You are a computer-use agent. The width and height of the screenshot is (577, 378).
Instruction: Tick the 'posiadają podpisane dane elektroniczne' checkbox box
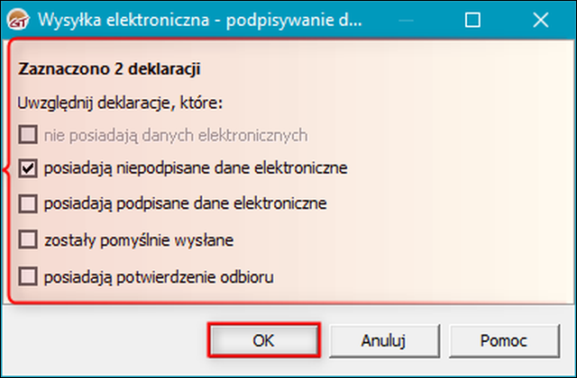(28, 203)
